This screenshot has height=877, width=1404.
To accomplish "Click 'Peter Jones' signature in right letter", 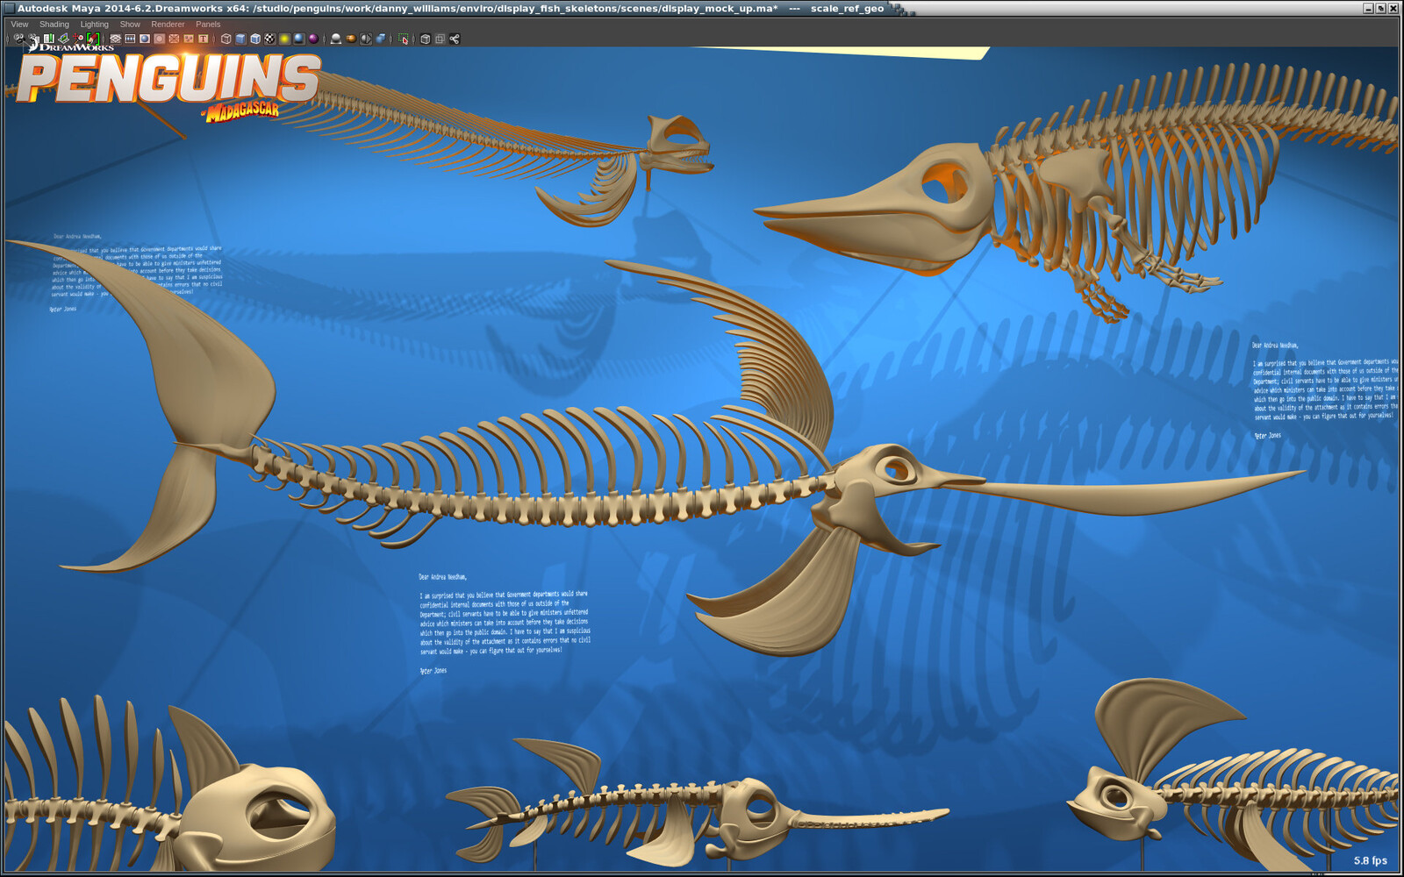I will pyautogui.click(x=1267, y=436).
